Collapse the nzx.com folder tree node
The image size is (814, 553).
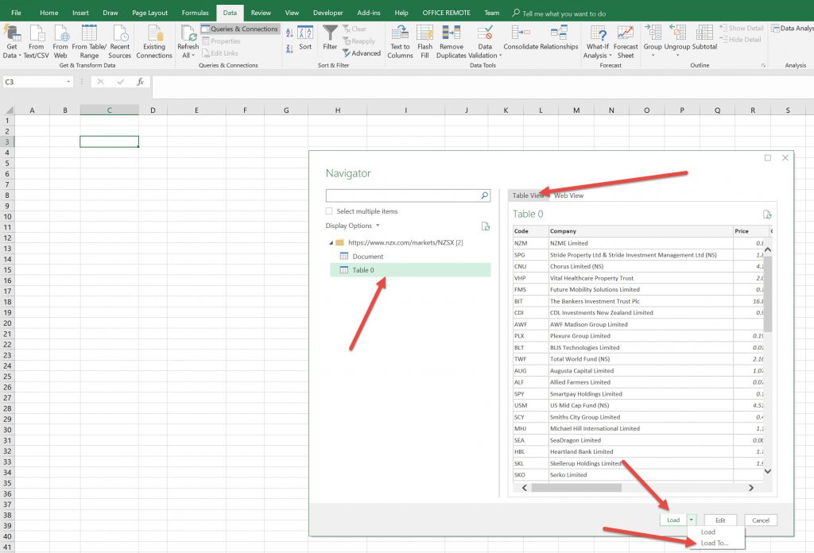pos(331,242)
